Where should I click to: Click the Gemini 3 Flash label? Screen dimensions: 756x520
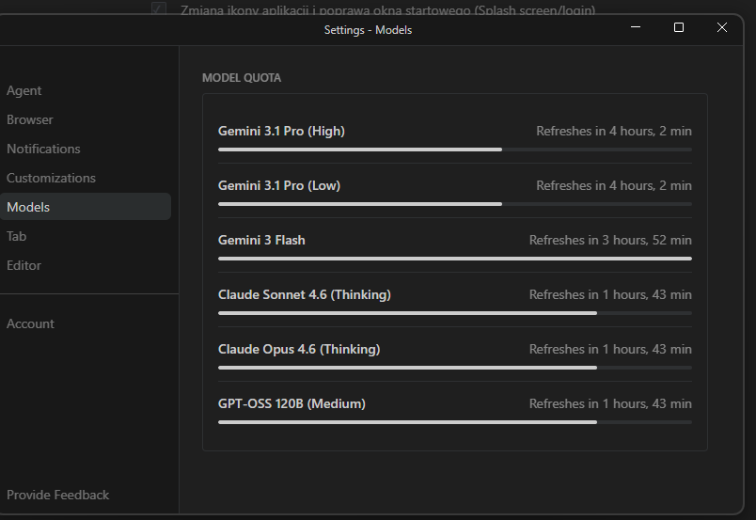pyautogui.click(x=261, y=240)
